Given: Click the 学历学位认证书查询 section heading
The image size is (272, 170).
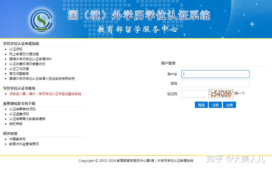Looking at the screenshot, I should tap(19, 89).
